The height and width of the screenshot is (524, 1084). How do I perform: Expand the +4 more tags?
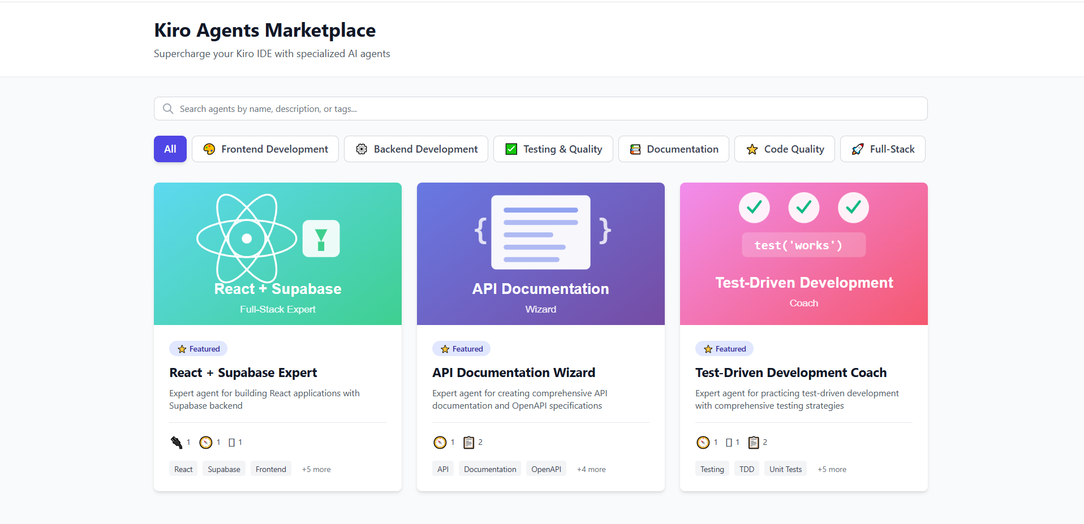[591, 469]
